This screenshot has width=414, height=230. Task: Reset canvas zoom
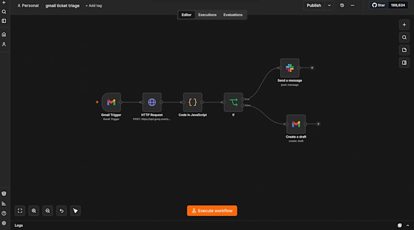(x=61, y=211)
